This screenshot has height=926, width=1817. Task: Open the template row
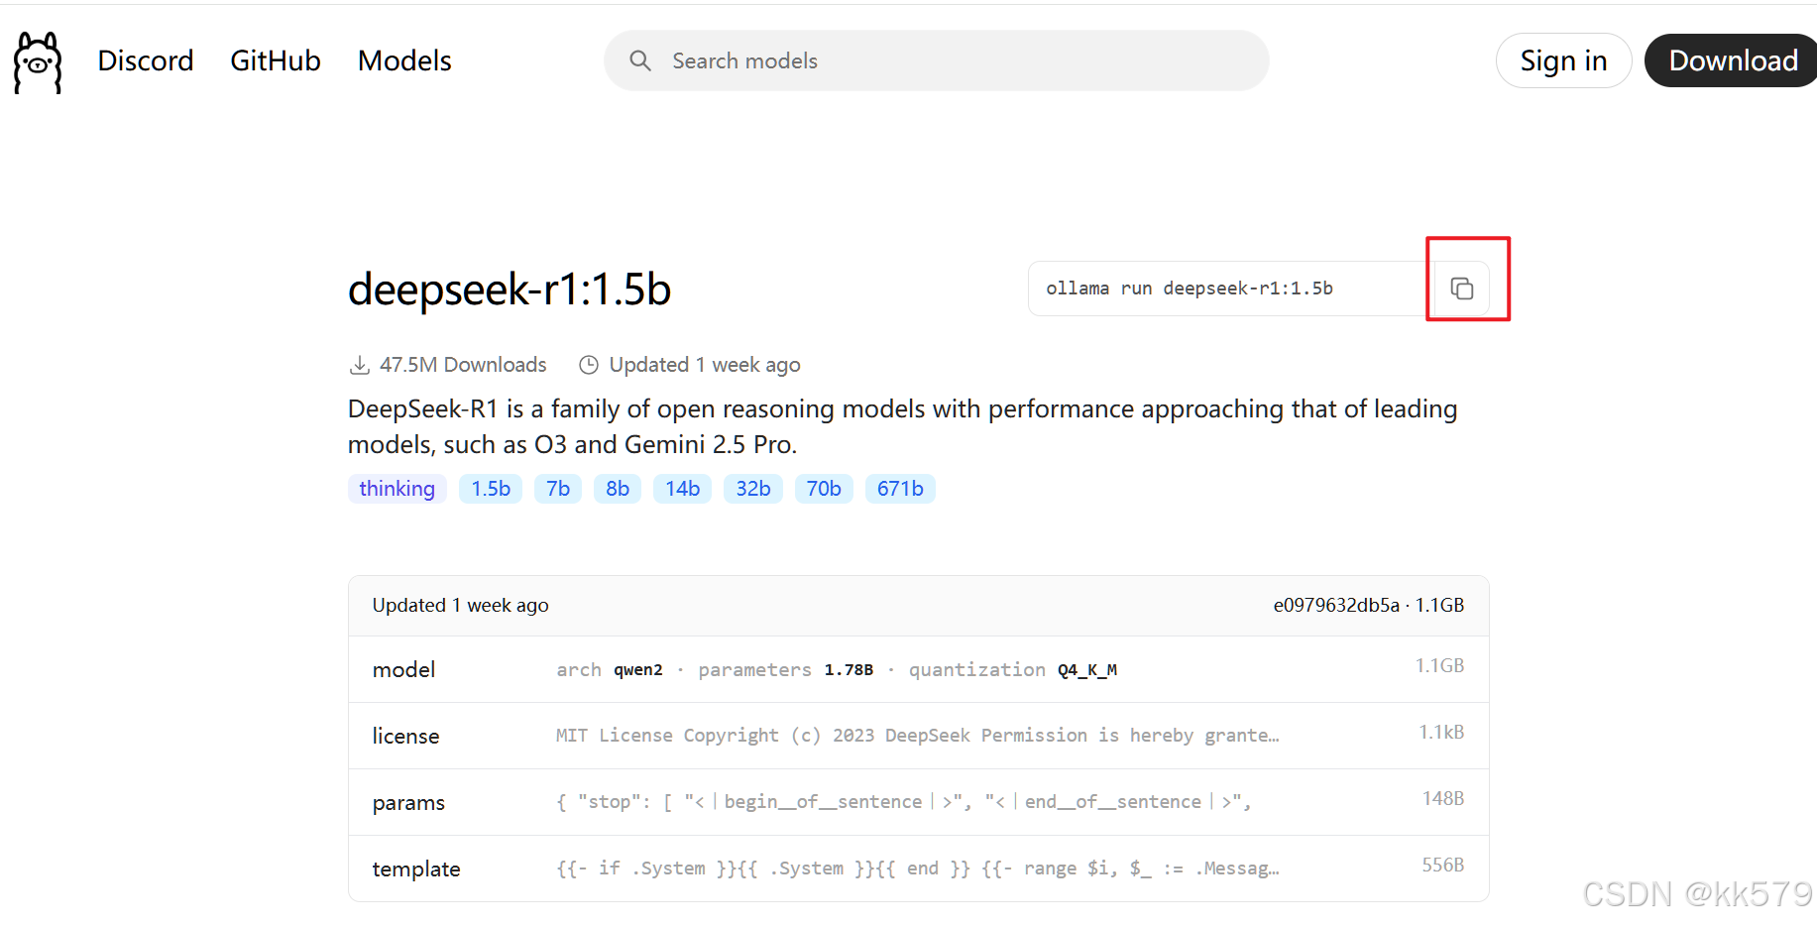click(919, 868)
